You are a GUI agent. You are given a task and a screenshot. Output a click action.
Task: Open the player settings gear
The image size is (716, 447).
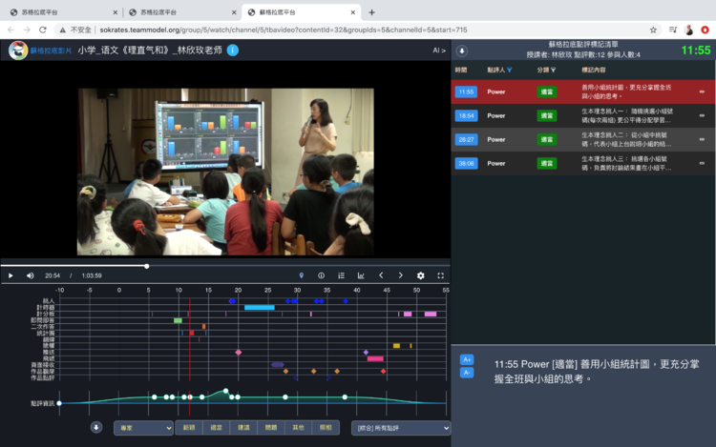(x=420, y=275)
